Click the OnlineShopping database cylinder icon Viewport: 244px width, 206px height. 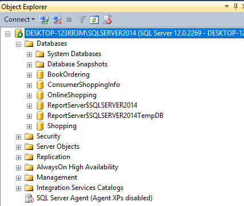(x=40, y=95)
